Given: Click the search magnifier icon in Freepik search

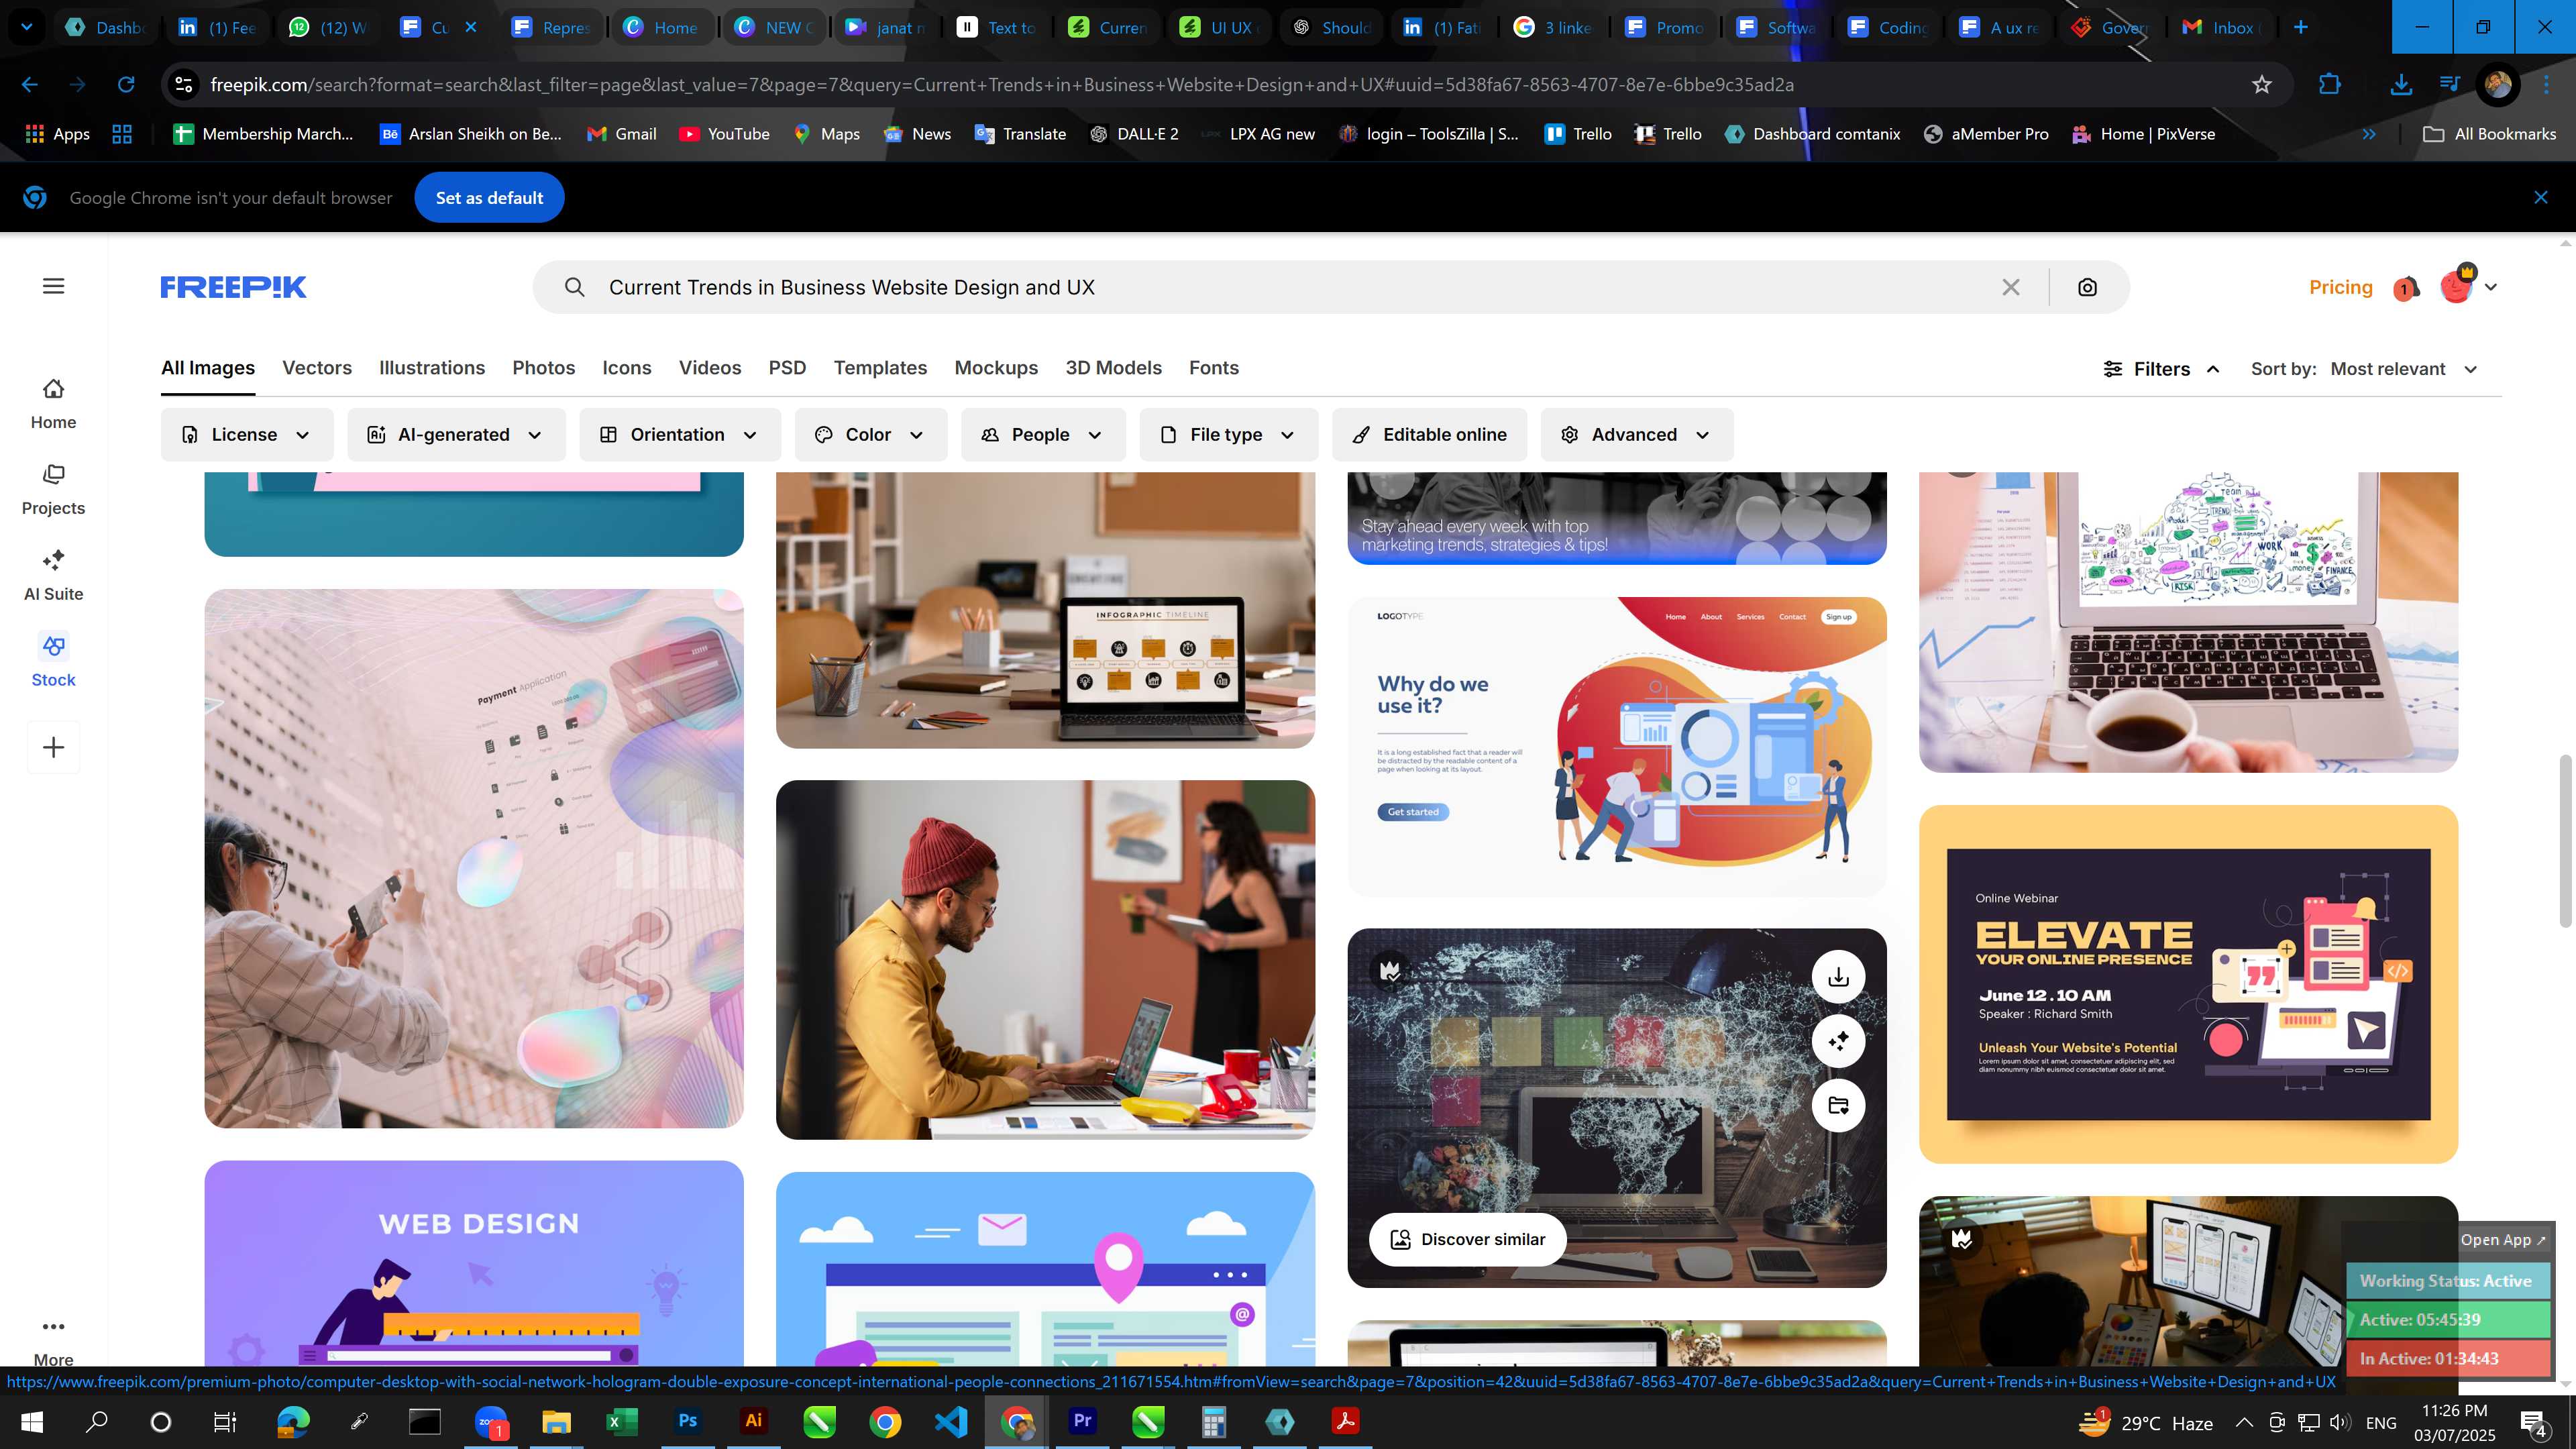Looking at the screenshot, I should tap(574, 287).
